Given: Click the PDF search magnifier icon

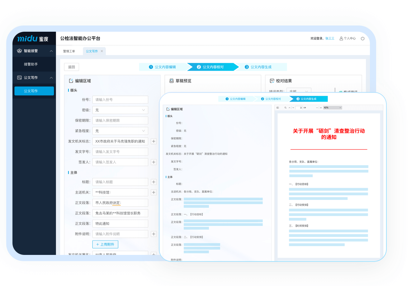Looking at the screenshot, I should tap(285, 108).
